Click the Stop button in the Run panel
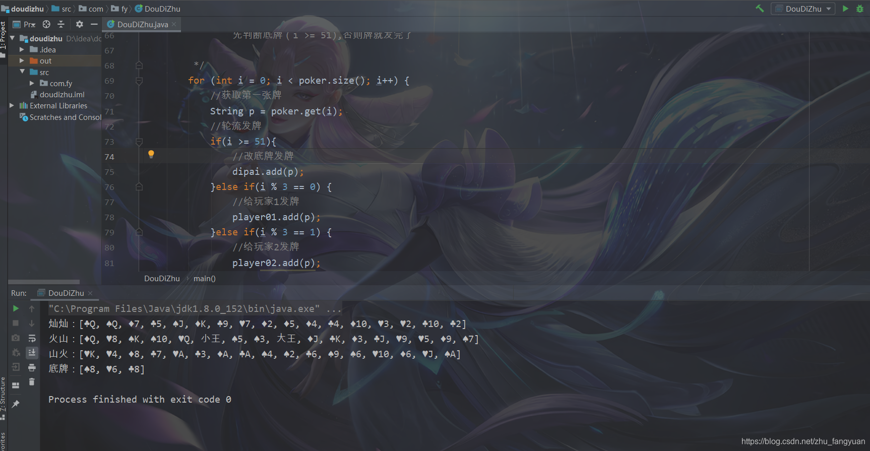The width and height of the screenshot is (870, 451). [16, 323]
